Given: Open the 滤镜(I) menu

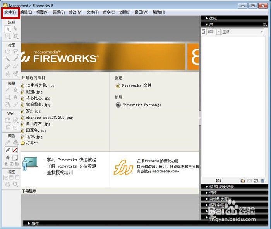Looking at the screenshot, I should click(125, 12).
